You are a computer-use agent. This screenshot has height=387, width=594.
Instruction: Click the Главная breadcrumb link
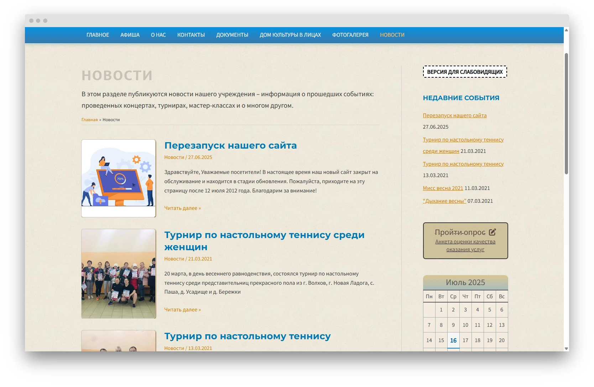pyautogui.click(x=89, y=120)
